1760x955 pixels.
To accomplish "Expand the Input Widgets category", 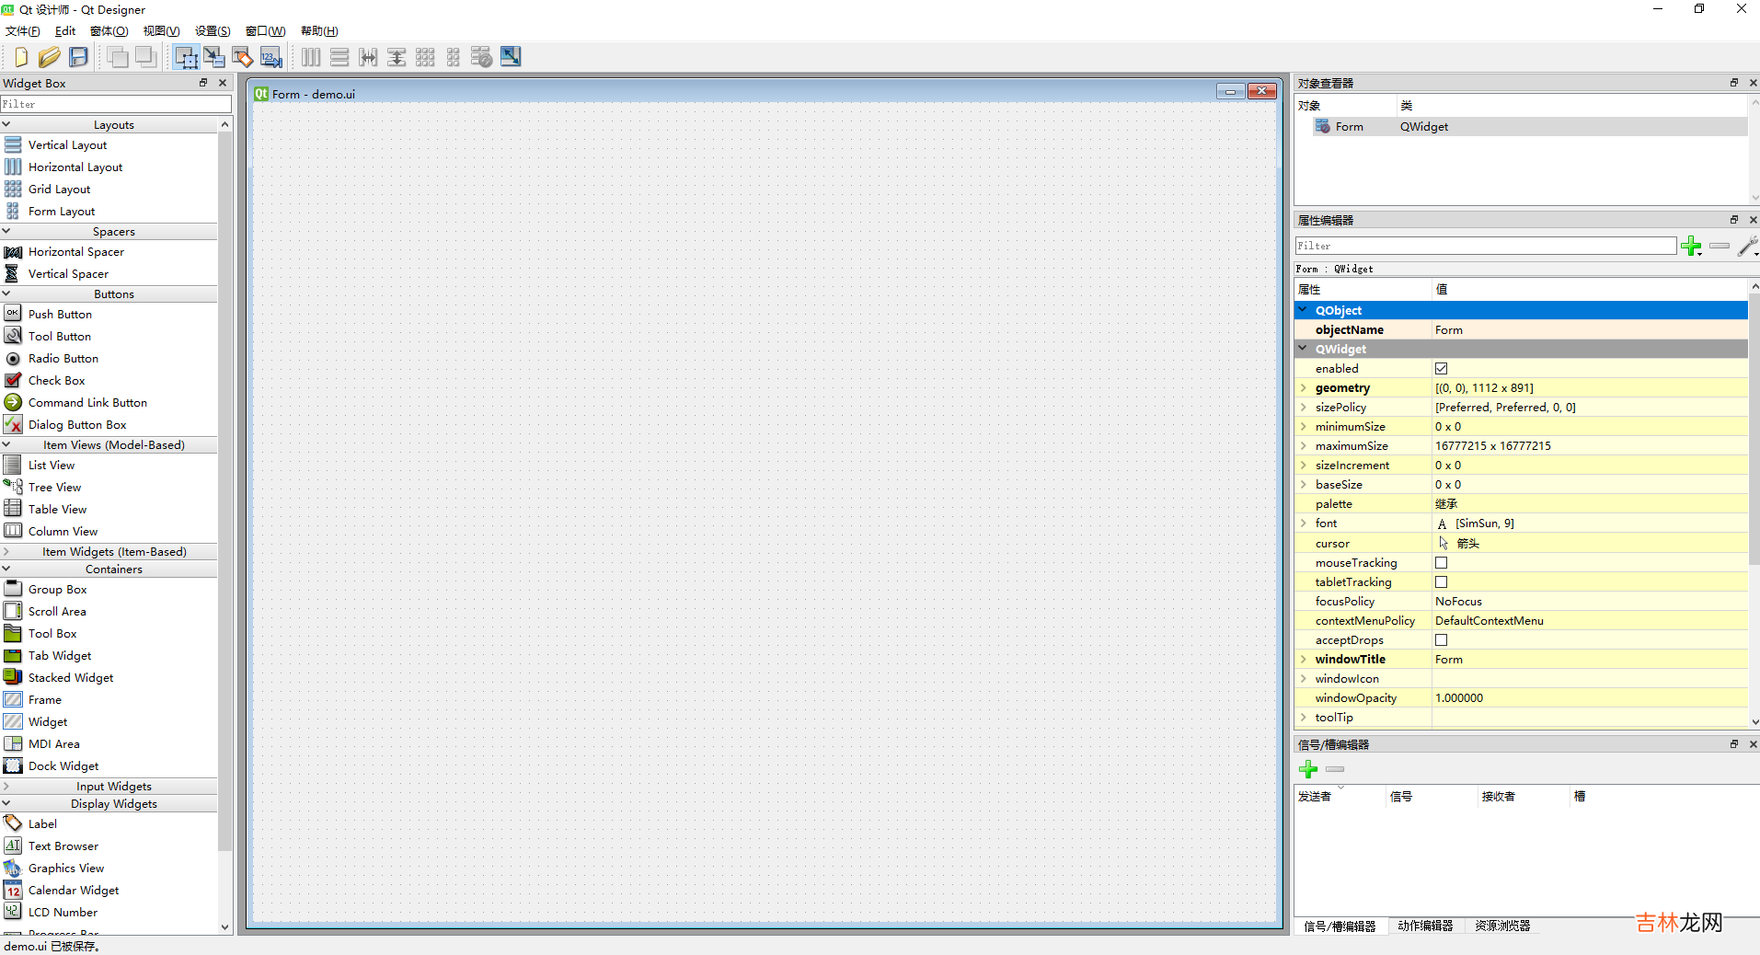I will (x=113, y=787).
